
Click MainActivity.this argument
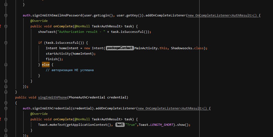151,48
